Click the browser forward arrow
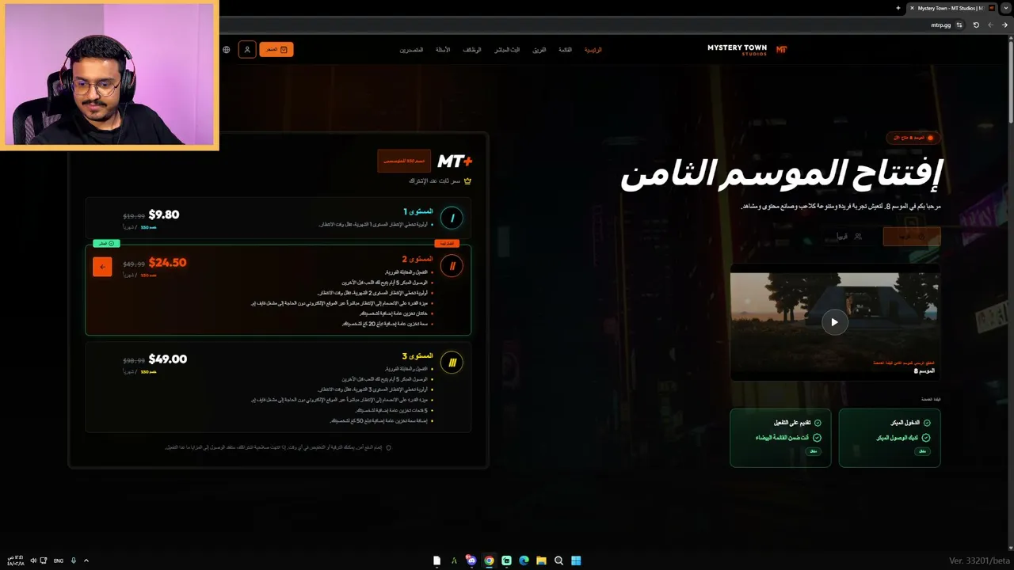 (991, 25)
